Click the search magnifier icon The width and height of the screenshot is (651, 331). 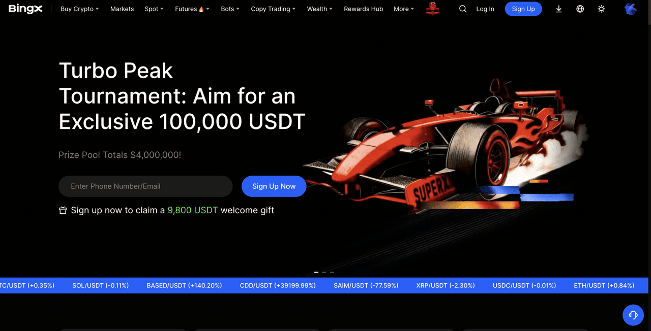[463, 9]
